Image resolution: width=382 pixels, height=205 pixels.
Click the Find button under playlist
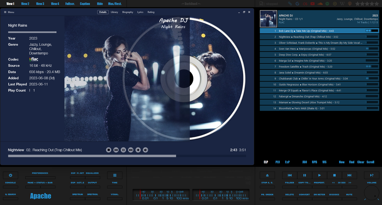352,162
